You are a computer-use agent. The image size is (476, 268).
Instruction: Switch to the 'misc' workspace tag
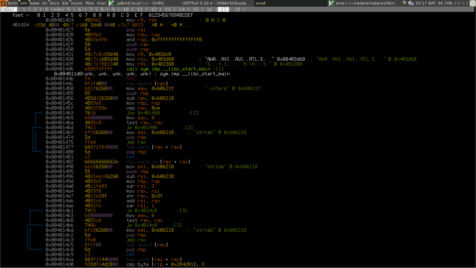pyautogui.click(x=101, y=3)
